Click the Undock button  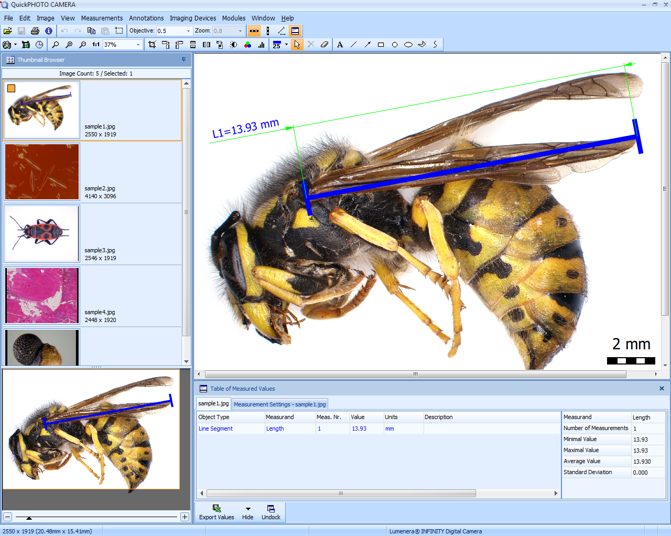[270, 511]
